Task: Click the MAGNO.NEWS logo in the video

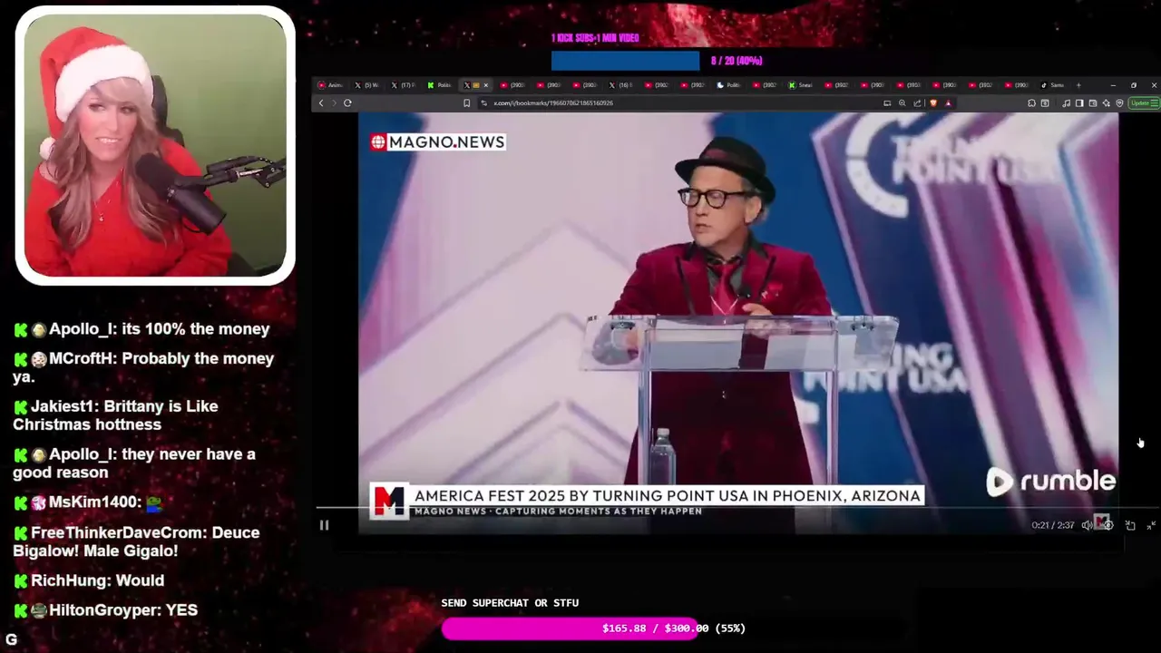Action: 437,141
